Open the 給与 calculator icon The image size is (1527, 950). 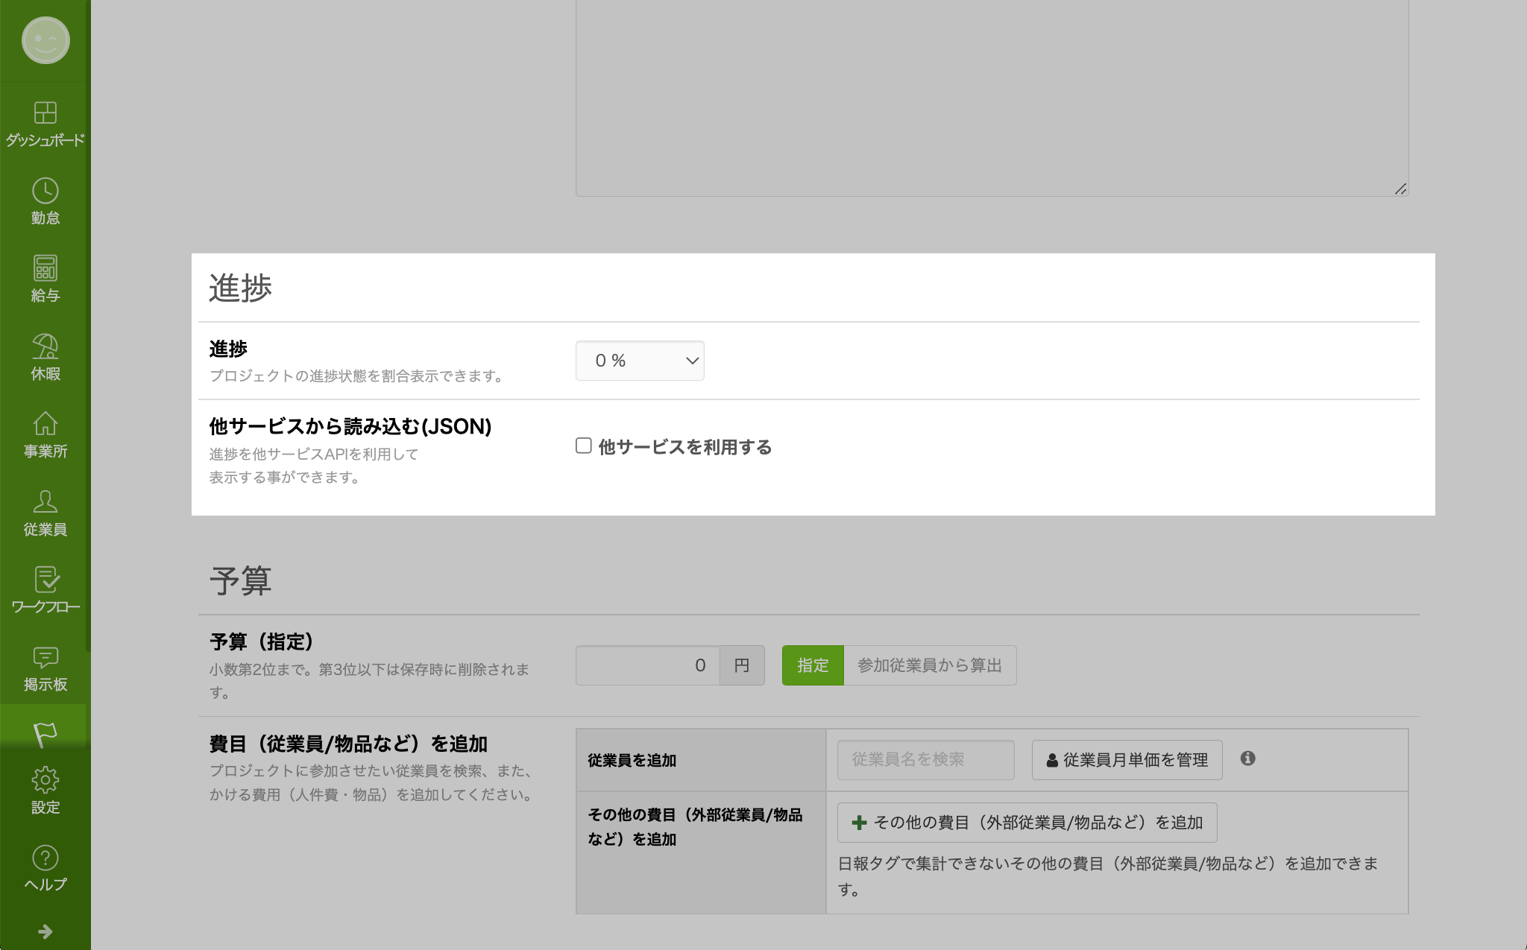(45, 269)
